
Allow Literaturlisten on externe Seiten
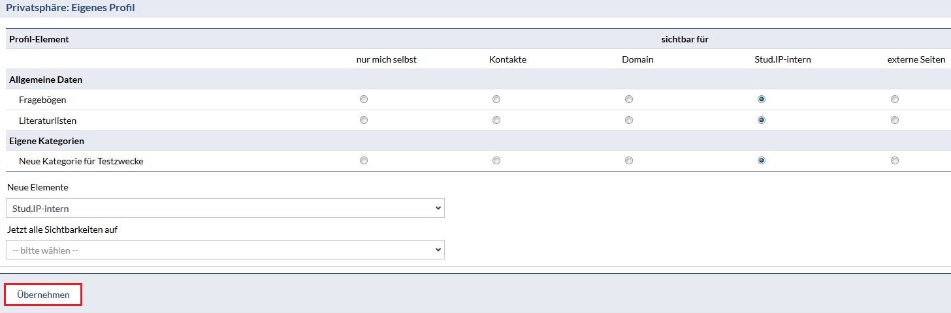[894, 120]
